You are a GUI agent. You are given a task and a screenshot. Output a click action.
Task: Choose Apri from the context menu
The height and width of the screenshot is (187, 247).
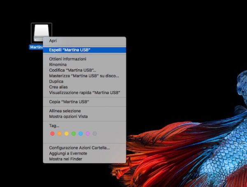(x=53, y=41)
